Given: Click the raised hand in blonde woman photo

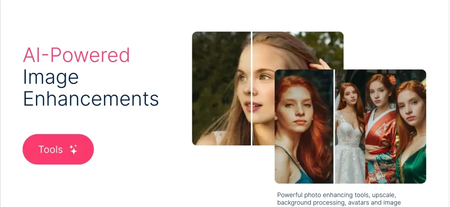Looking at the screenshot, I should tap(320, 65).
